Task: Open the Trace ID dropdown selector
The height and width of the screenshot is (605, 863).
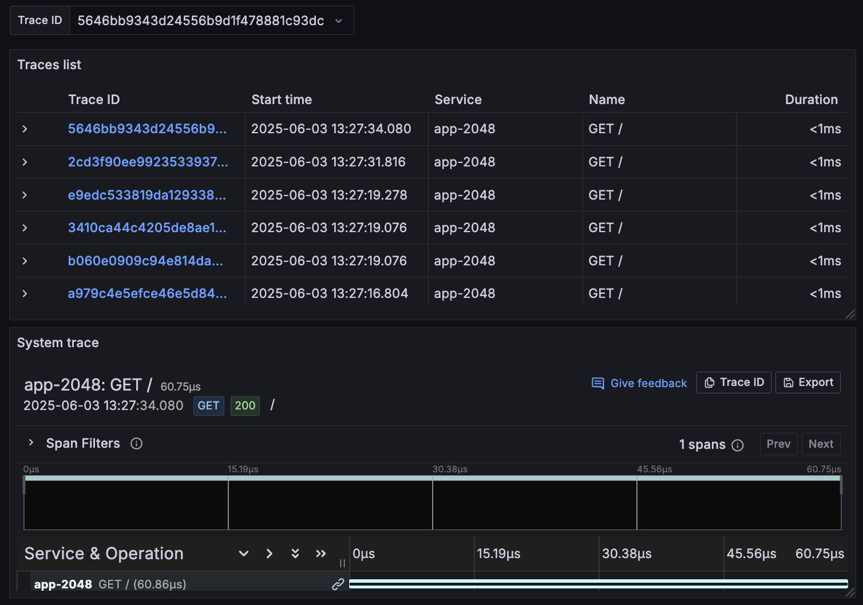Action: tap(338, 20)
